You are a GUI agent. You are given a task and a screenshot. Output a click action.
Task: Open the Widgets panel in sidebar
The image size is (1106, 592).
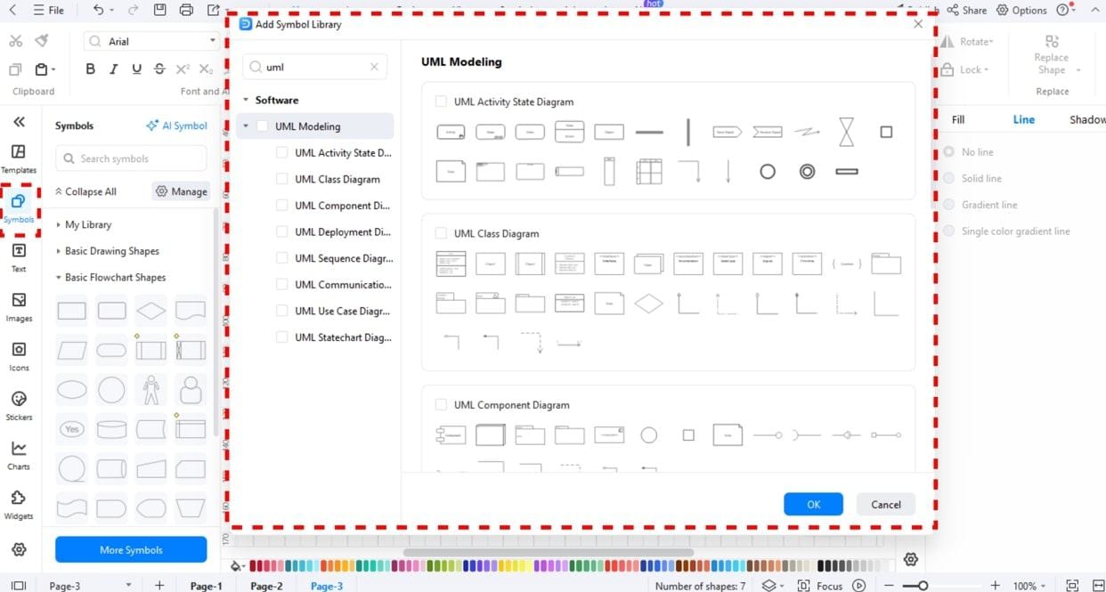(19, 505)
